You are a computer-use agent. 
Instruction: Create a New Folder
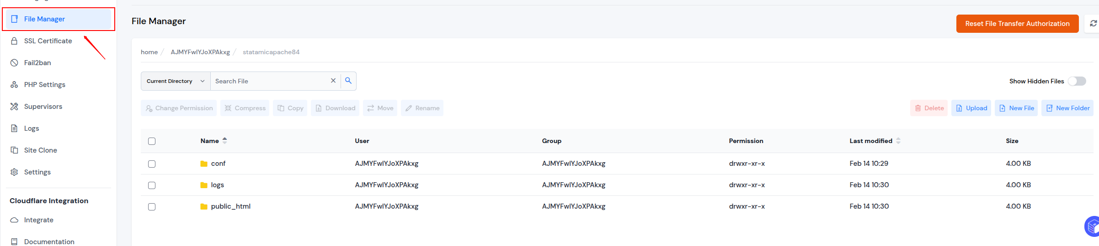[1067, 108]
